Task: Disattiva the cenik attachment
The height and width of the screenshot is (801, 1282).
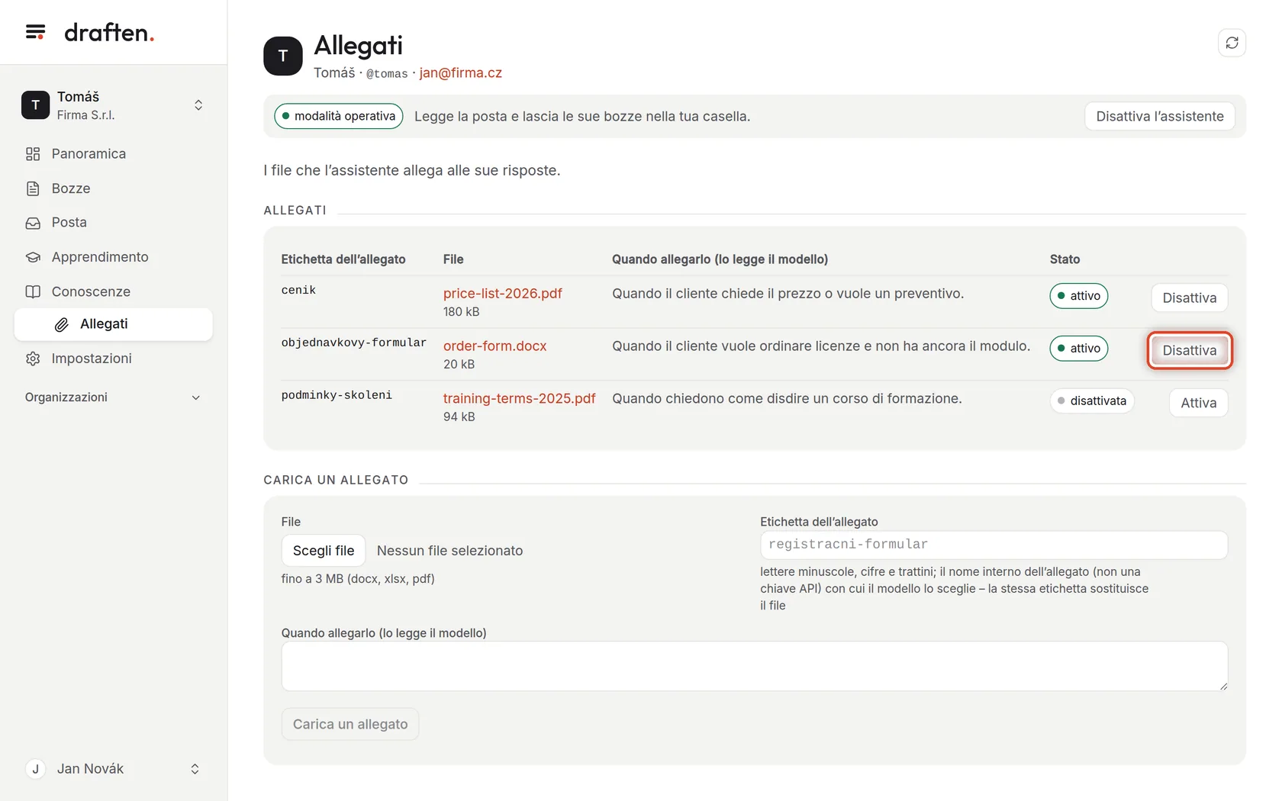Action: pyautogui.click(x=1189, y=298)
